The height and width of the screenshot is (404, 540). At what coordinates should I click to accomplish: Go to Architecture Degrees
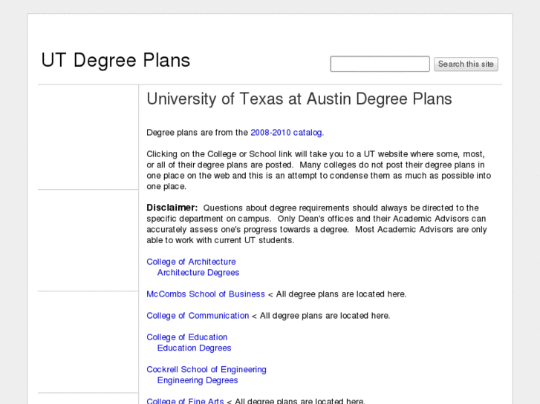(198, 273)
